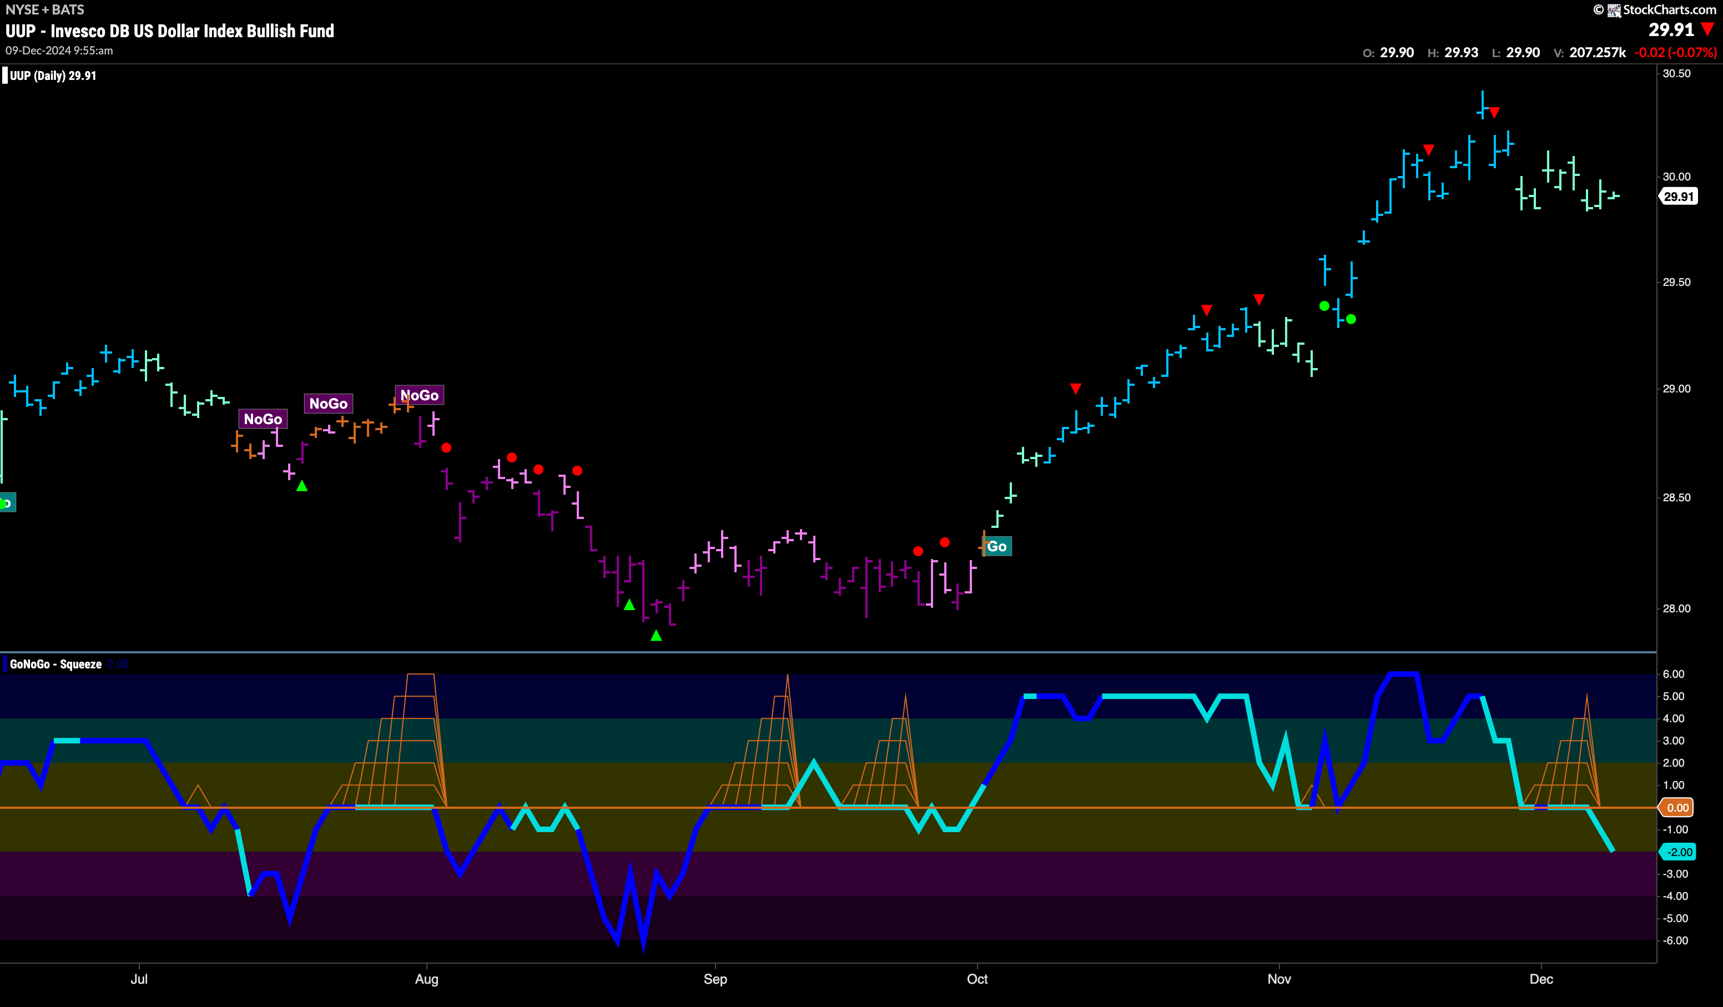Click the date stamp 09-Dec-2024 9:55:am
The width and height of the screenshot is (1723, 1007).
pos(59,51)
